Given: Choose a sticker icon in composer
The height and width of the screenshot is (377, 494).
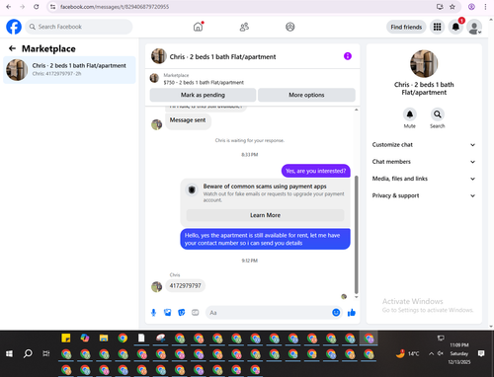Looking at the screenshot, I should [x=181, y=313].
